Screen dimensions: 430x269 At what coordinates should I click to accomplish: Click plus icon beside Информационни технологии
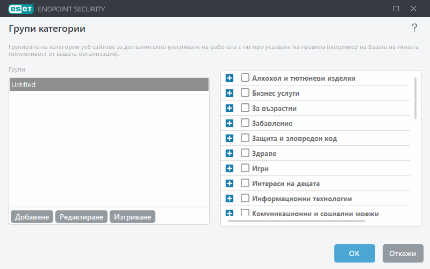(x=230, y=199)
